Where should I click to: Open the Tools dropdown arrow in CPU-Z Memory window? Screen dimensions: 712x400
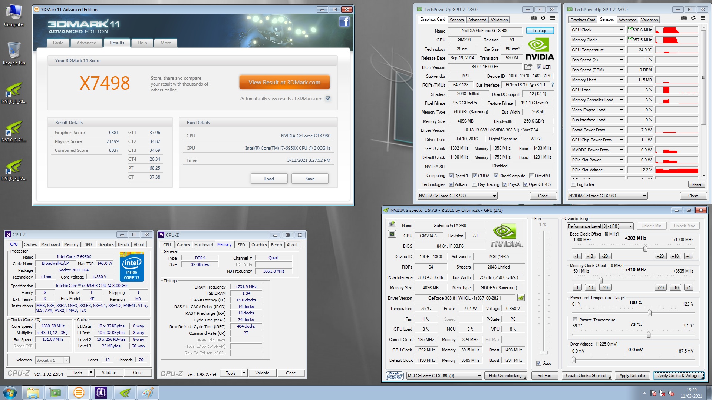coord(244,373)
